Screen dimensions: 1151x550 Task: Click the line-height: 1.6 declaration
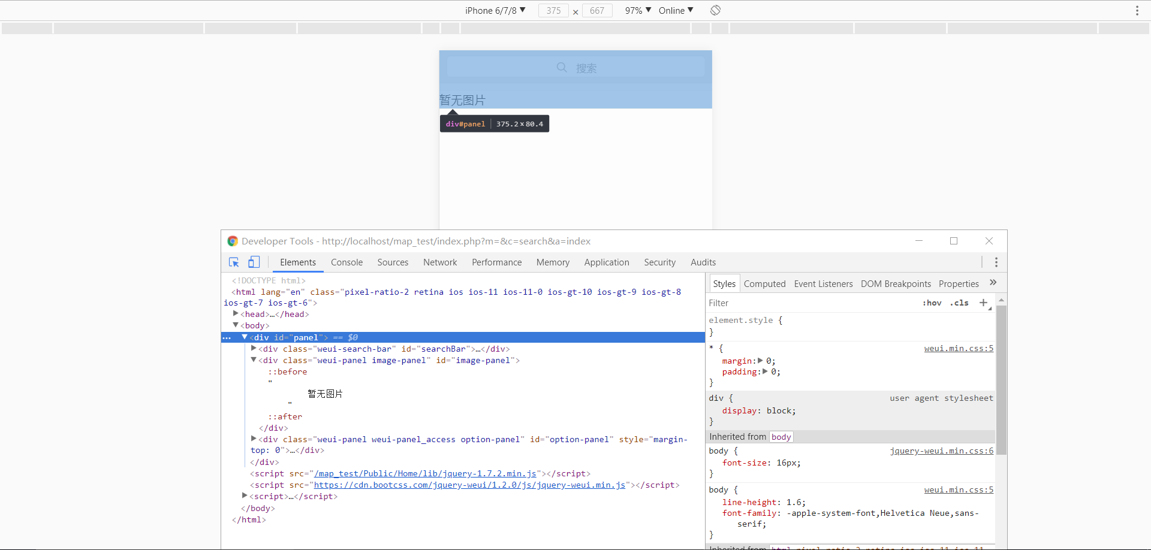tap(764, 502)
